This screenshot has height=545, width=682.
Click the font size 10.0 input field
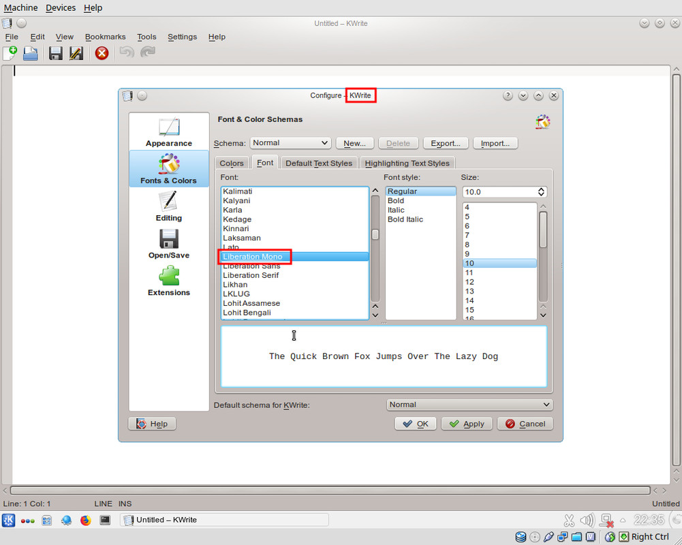click(x=499, y=192)
